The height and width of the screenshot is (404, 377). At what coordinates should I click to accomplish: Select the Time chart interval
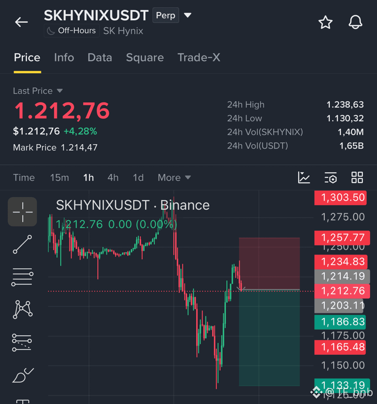click(24, 177)
